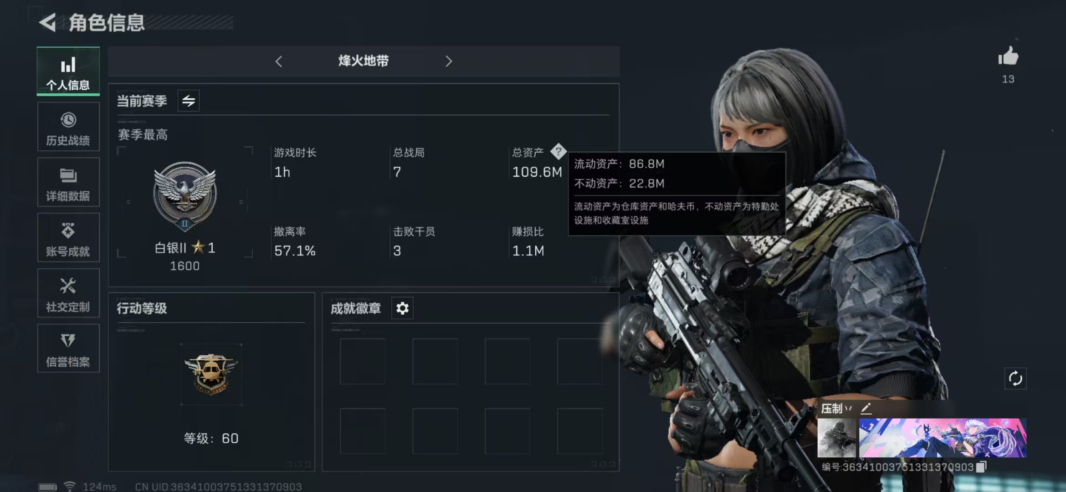Give a thumbs-up like to profile

click(1008, 56)
